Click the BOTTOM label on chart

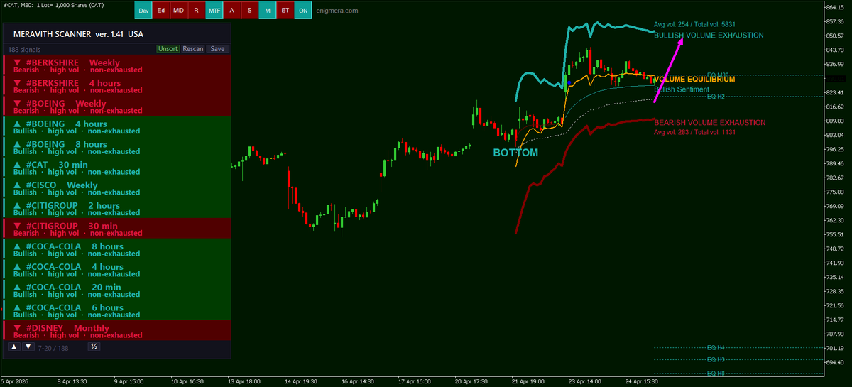[x=515, y=153]
